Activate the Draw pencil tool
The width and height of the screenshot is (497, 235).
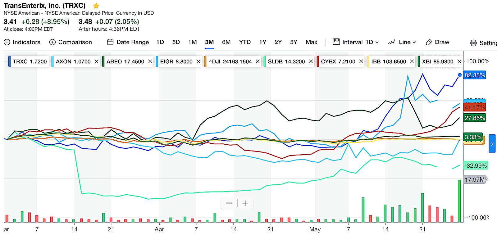[x=437, y=42]
